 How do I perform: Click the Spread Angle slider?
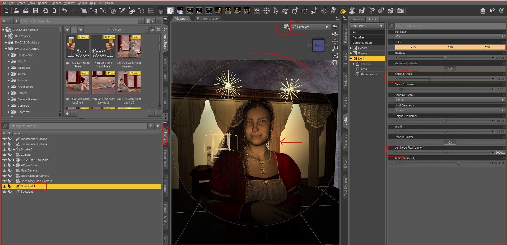429,79
